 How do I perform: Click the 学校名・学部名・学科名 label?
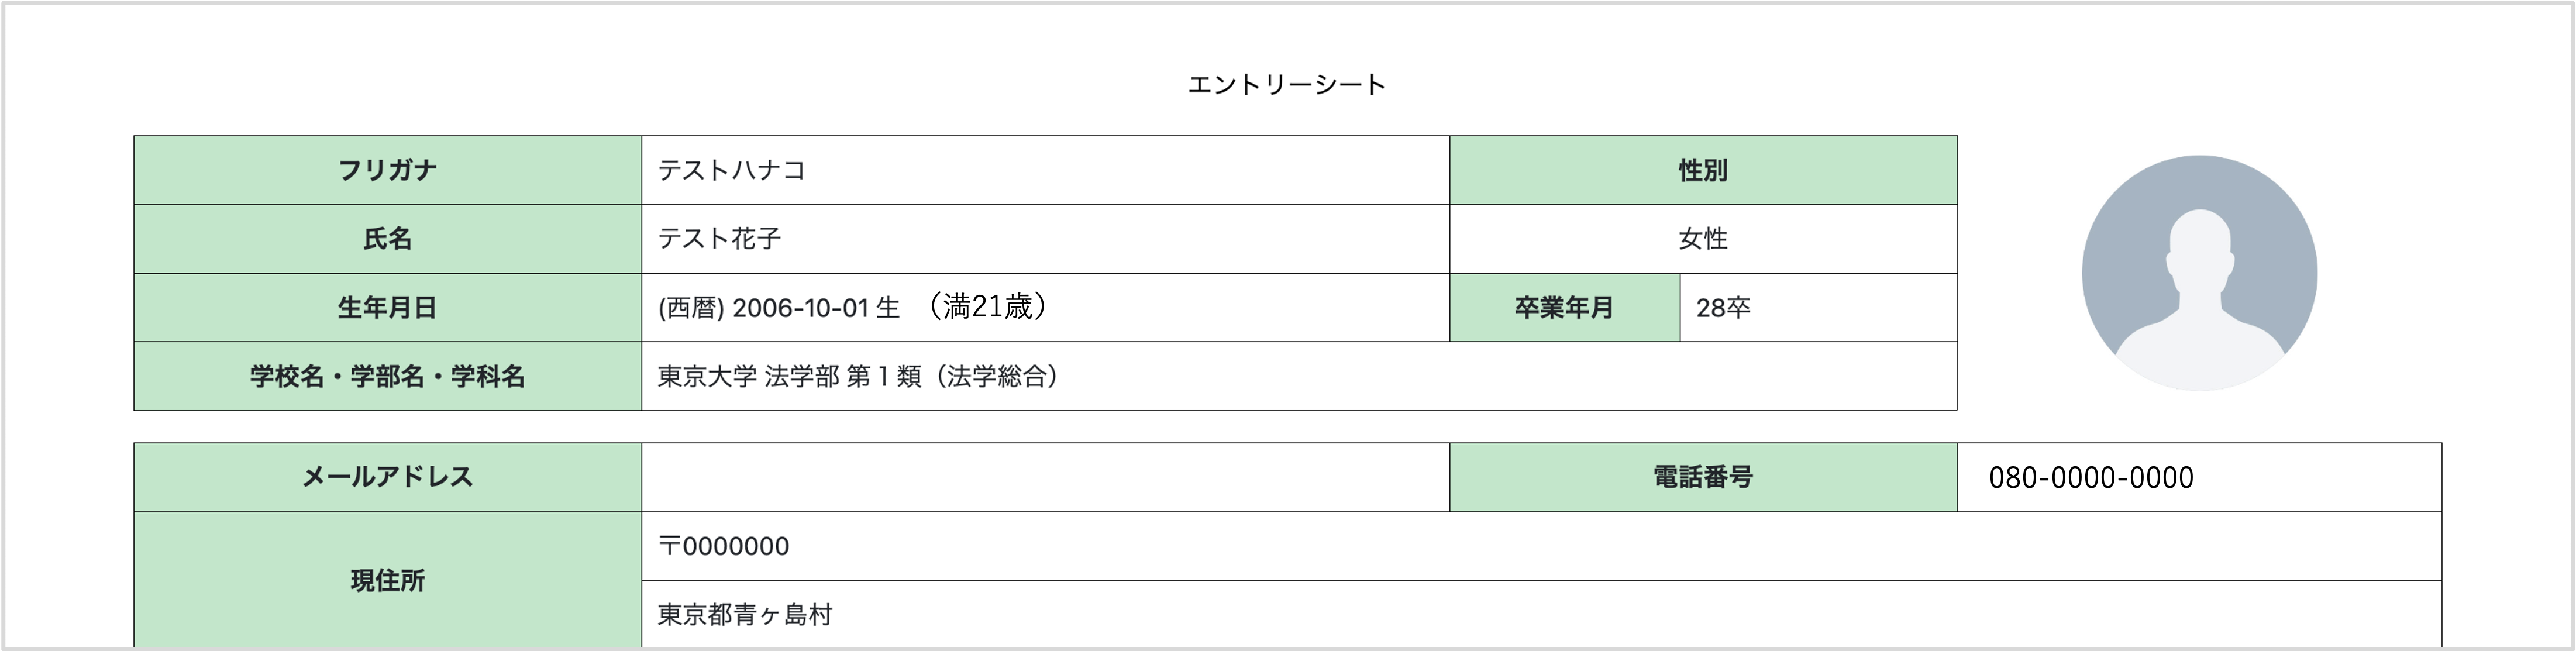pyautogui.click(x=388, y=376)
